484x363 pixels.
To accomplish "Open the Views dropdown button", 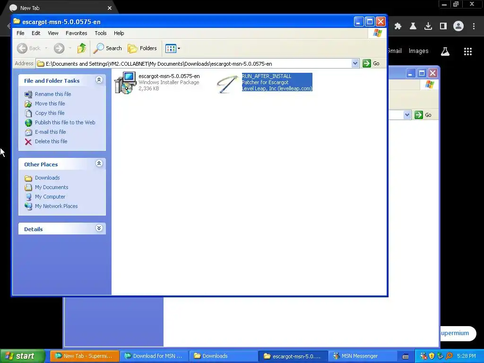I will [x=173, y=48].
